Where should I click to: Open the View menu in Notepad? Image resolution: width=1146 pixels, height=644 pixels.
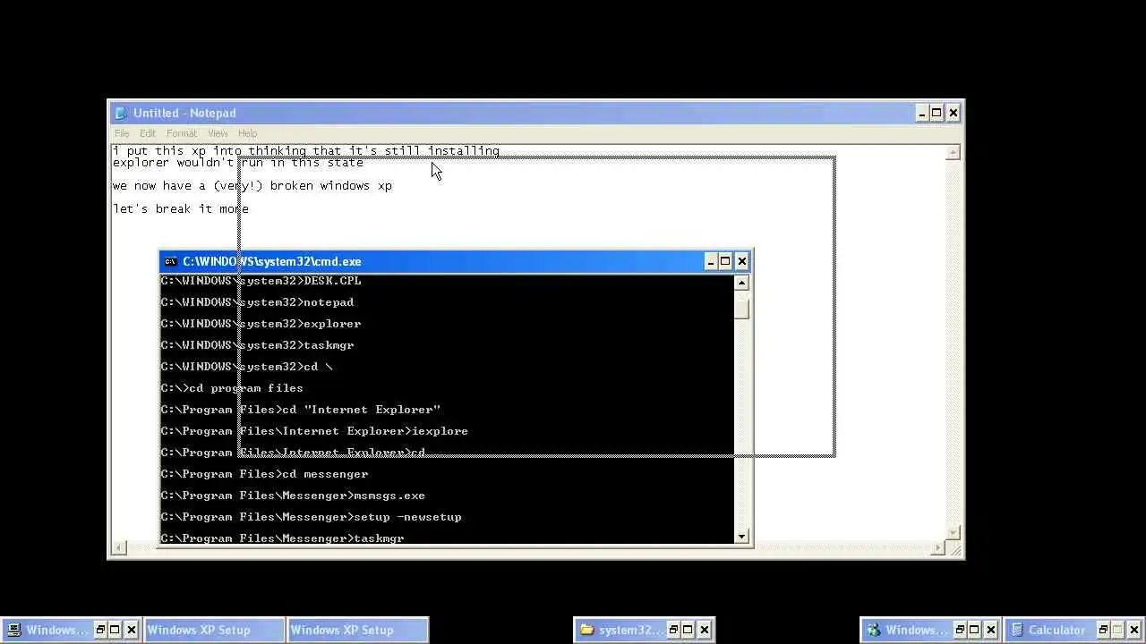click(x=218, y=133)
